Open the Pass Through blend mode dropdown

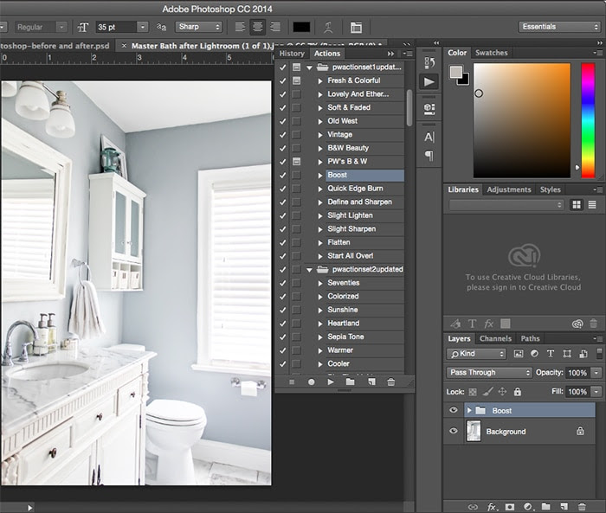(489, 373)
